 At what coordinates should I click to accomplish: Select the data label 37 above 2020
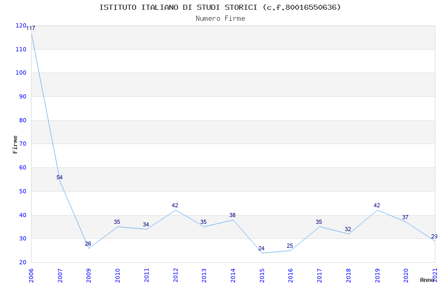tap(405, 217)
